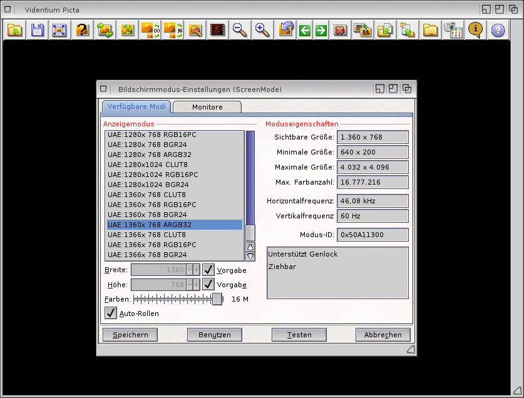Select mode UAE:1360x 768 CLUT8
This screenshot has width=524, height=398.
pos(175,195)
